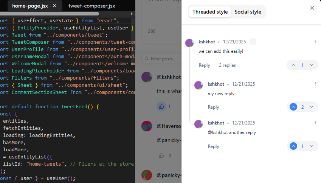Open @panicky post author avatar in feed
Screen dimensions: 321x183
click(x=147, y=175)
